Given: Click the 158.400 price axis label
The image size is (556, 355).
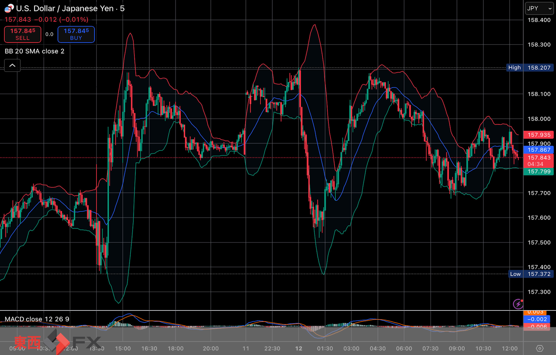Looking at the screenshot, I should [538, 20].
